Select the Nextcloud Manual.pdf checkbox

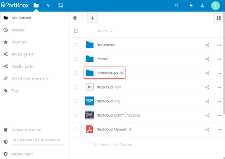click(x=76, y=129)
